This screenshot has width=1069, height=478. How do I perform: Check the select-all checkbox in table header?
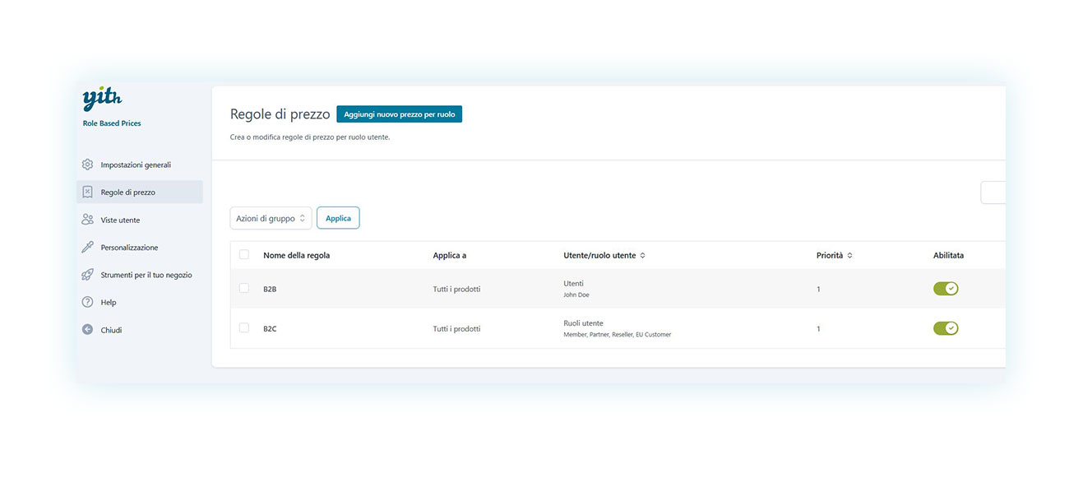(244, 255)
